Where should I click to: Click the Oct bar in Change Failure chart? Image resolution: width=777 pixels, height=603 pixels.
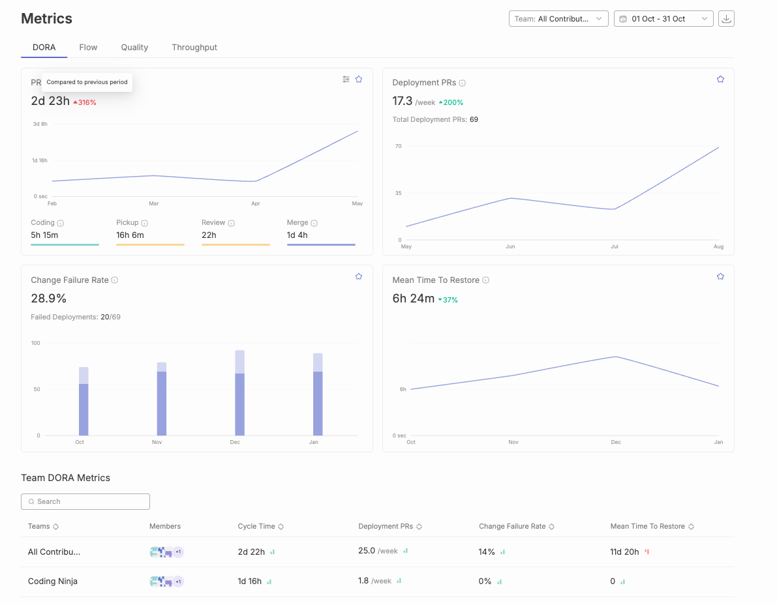84,402
